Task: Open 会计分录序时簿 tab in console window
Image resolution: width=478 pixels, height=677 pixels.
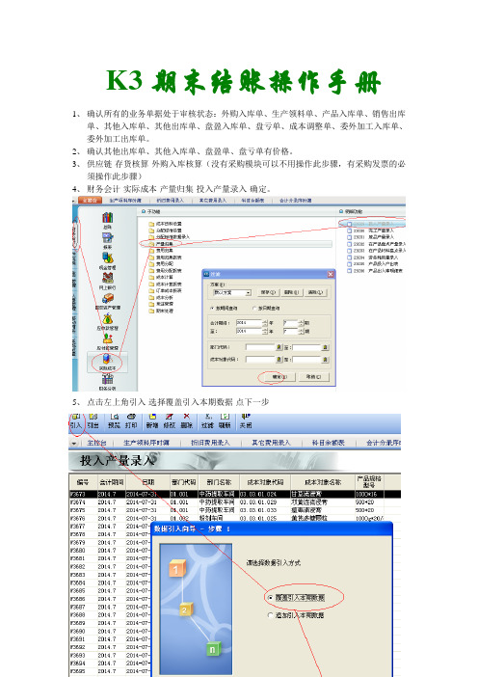Action: pos(295,201)
